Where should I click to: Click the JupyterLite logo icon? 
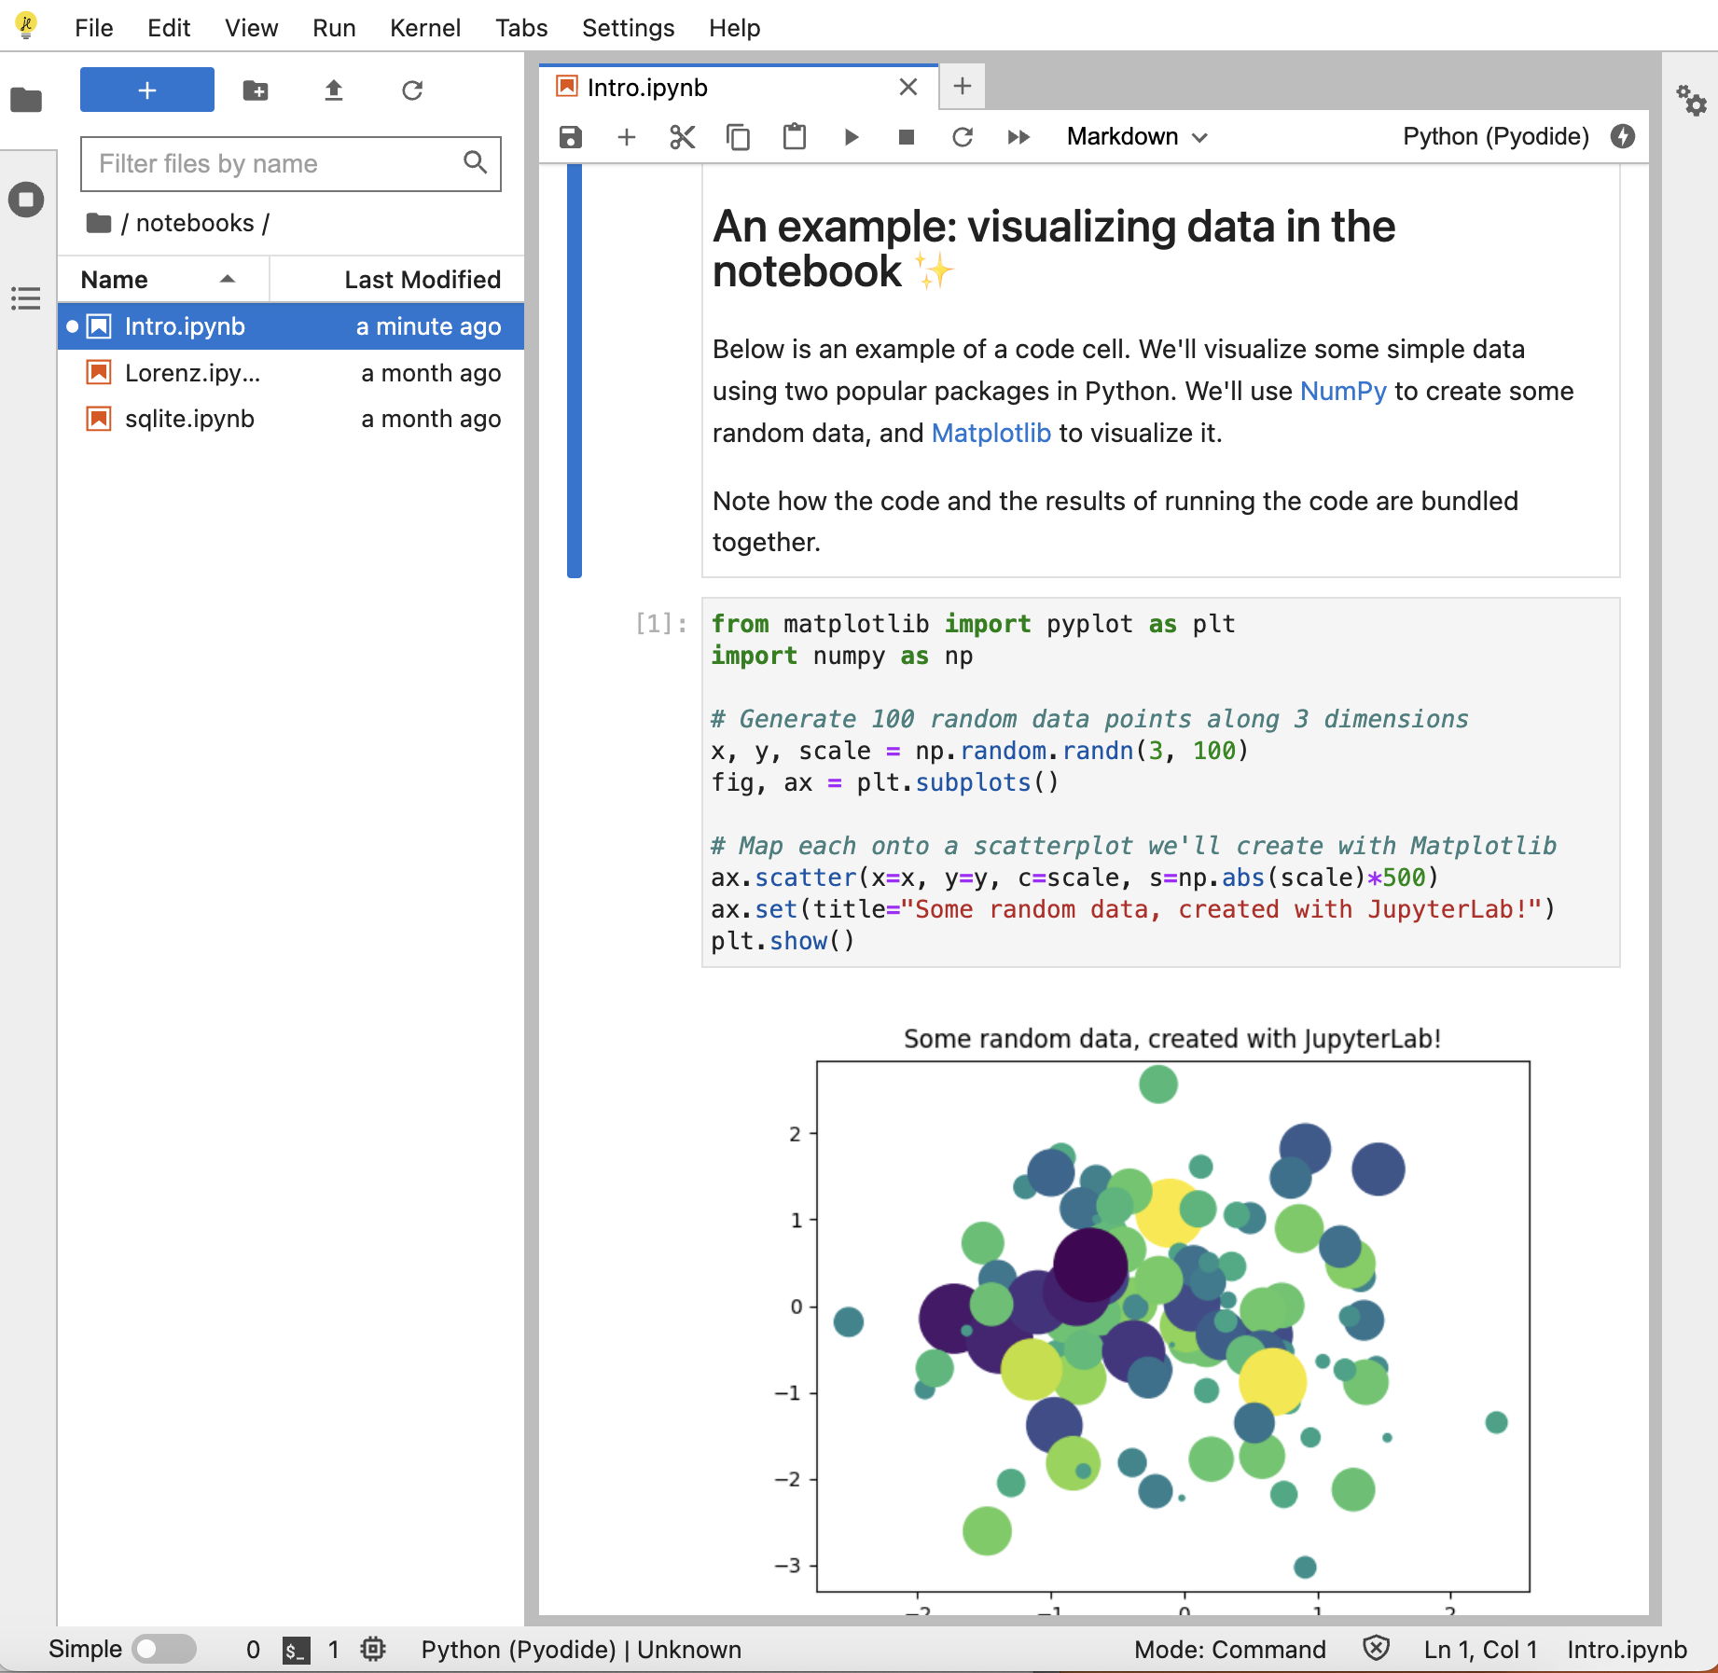pyautogui.click(x=26, y=25)
